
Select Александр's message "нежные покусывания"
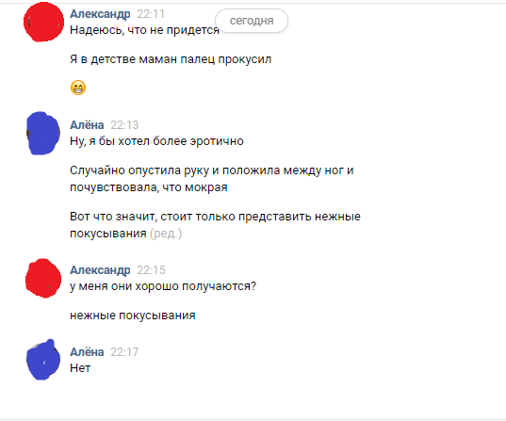point(133,316)
